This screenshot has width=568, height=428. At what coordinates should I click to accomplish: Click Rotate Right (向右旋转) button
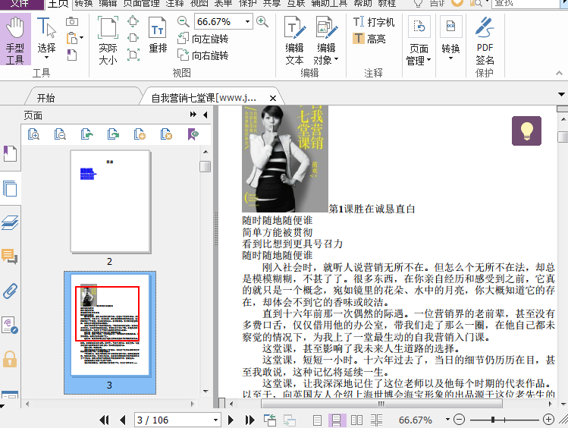pos(203,55)
